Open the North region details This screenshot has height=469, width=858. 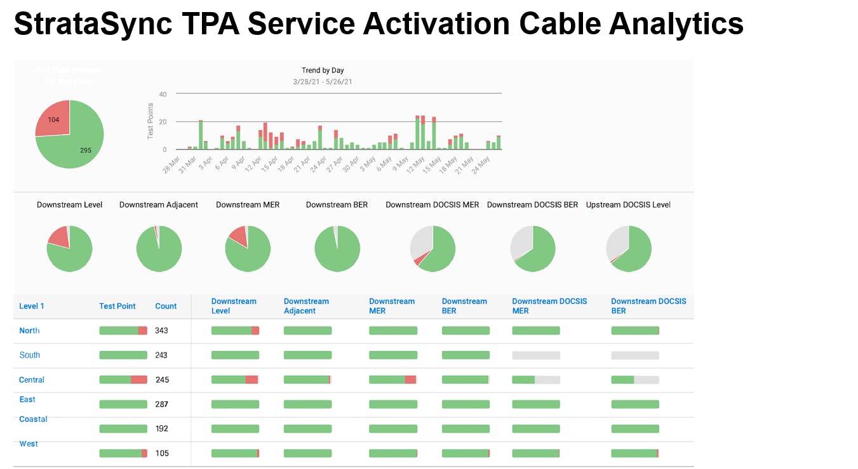29,330
